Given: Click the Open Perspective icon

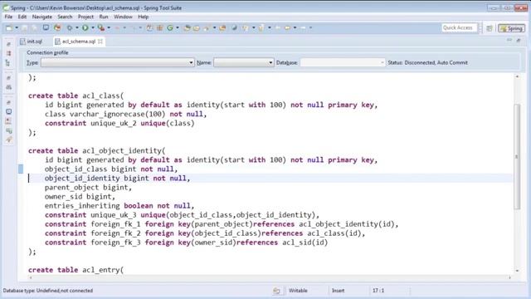Looking at the screenshot, I should pyautogui.click(x=490, y=28).
